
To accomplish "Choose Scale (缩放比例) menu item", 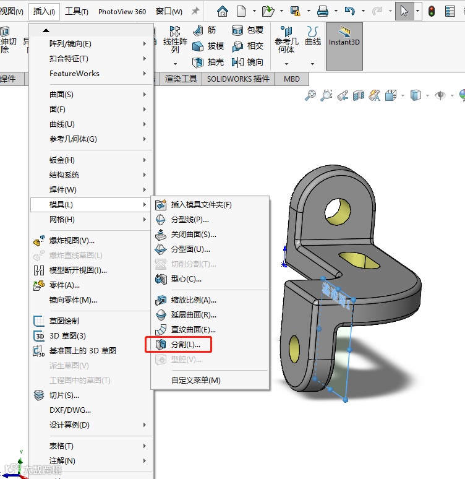I will [210, 300].
